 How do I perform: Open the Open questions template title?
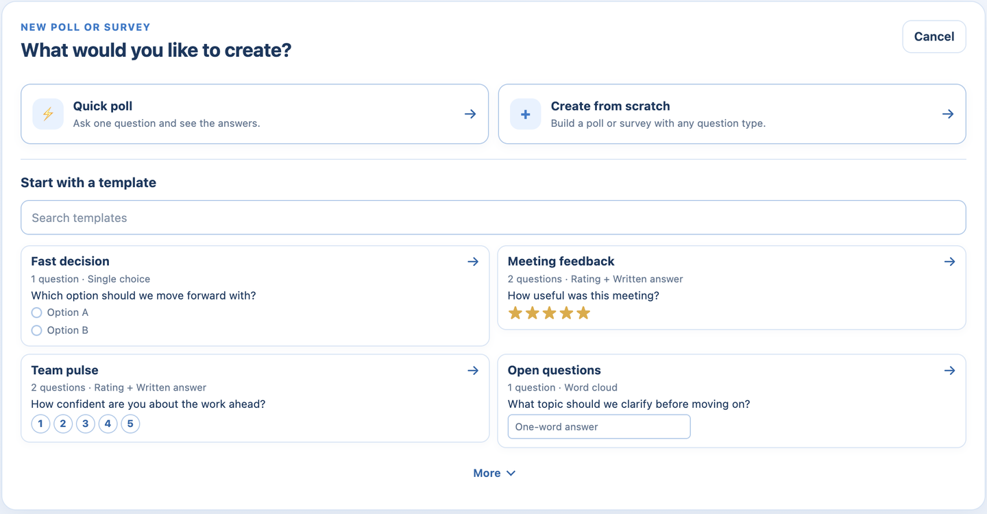pos(554,370)
